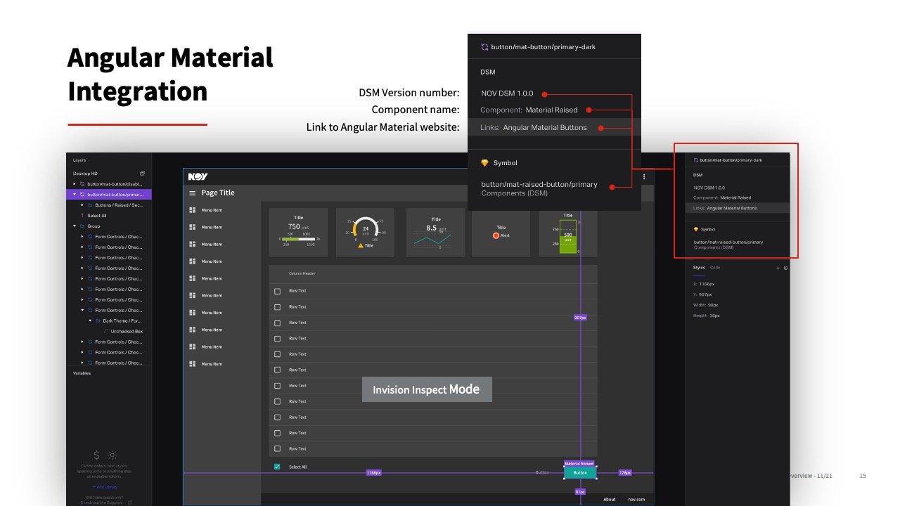Switch to the Code tab
This screenshot has width=900, height=506.
(x=714, y=268)
